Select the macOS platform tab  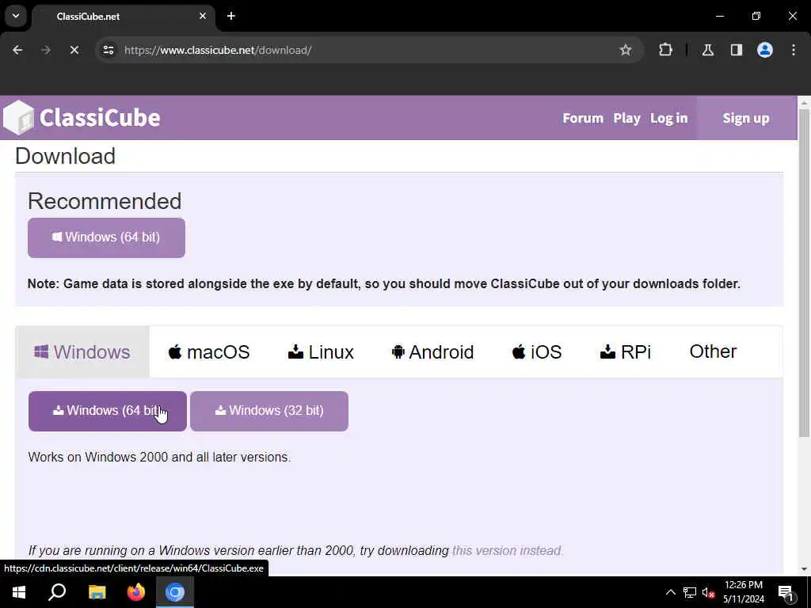[x=209, y=351]
